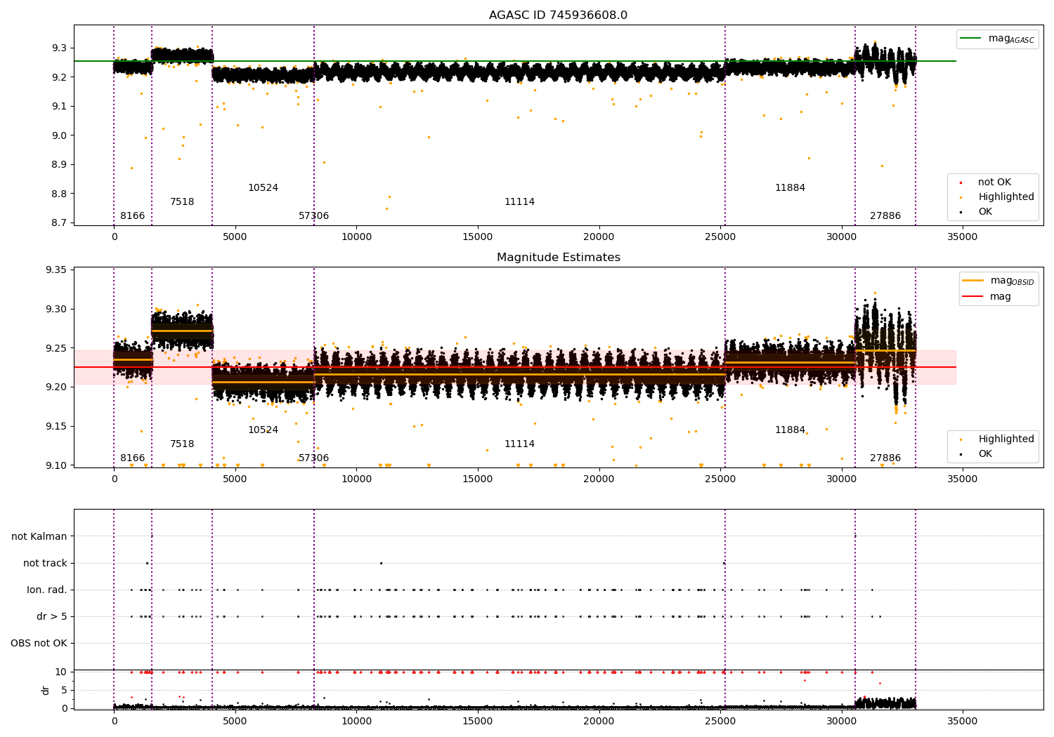This screenshot has width=1054, height=737.
Task: Select the 'Magnitude Estimates' plot title
Action: (558, 258)
